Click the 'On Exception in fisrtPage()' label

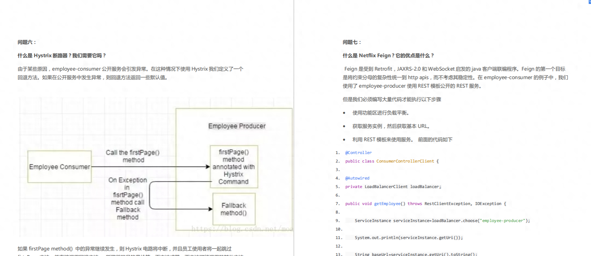tap(128, 198)
